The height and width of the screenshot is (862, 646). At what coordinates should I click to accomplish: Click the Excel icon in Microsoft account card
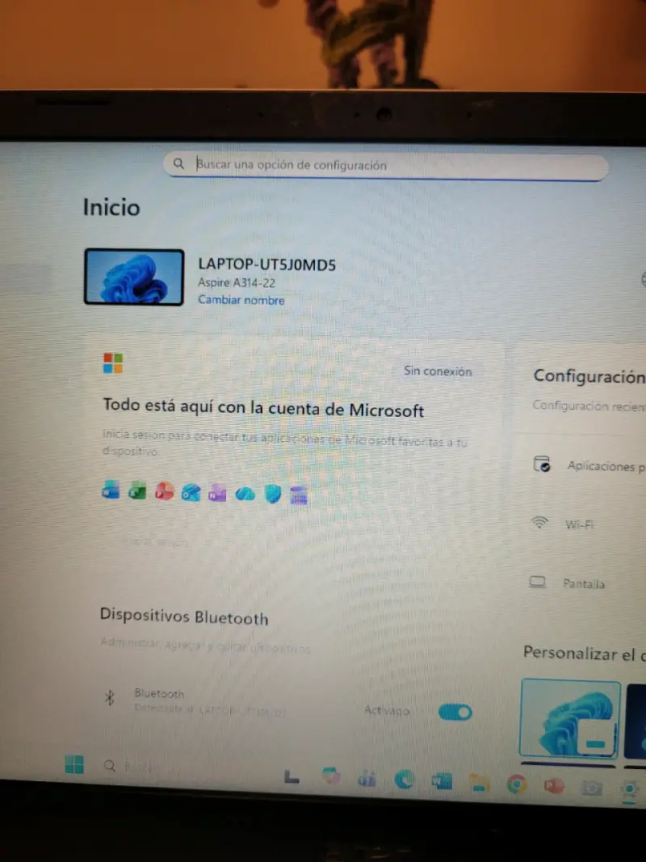coord(136,490)
